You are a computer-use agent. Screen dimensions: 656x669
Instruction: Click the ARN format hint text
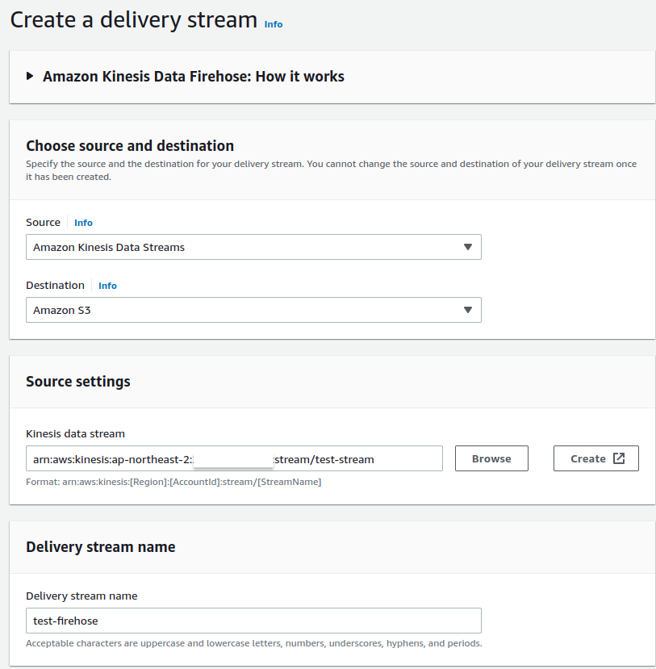click(x=173, y=482)
